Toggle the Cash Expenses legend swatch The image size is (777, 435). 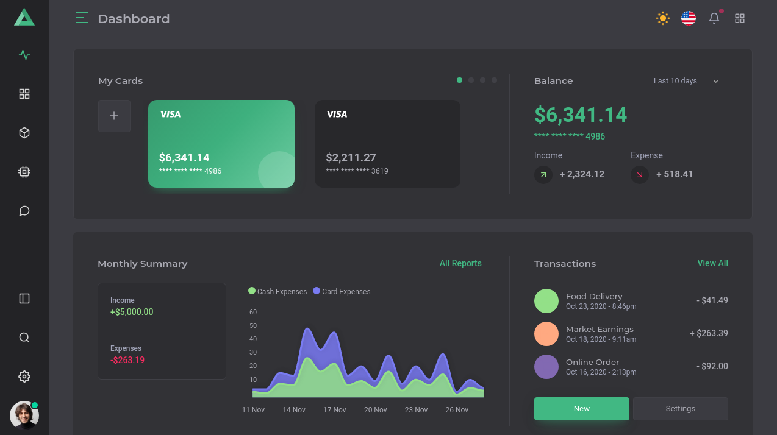pyautogui.click(x=252, y=291)
